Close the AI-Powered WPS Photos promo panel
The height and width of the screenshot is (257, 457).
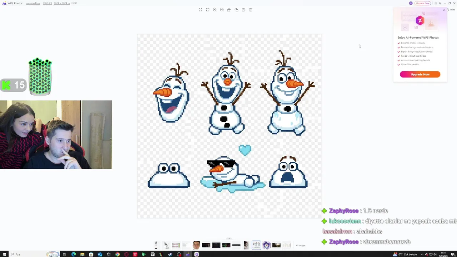click(444, 10)
